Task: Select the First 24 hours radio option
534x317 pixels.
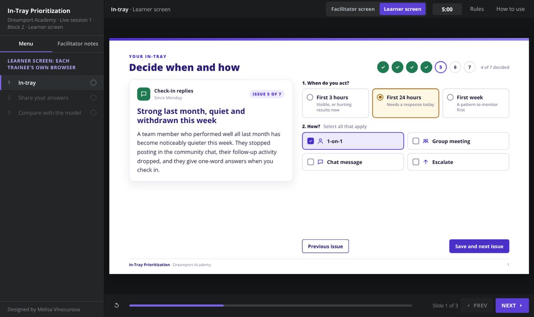Action: pyautogui.click(x=406, y=103)
